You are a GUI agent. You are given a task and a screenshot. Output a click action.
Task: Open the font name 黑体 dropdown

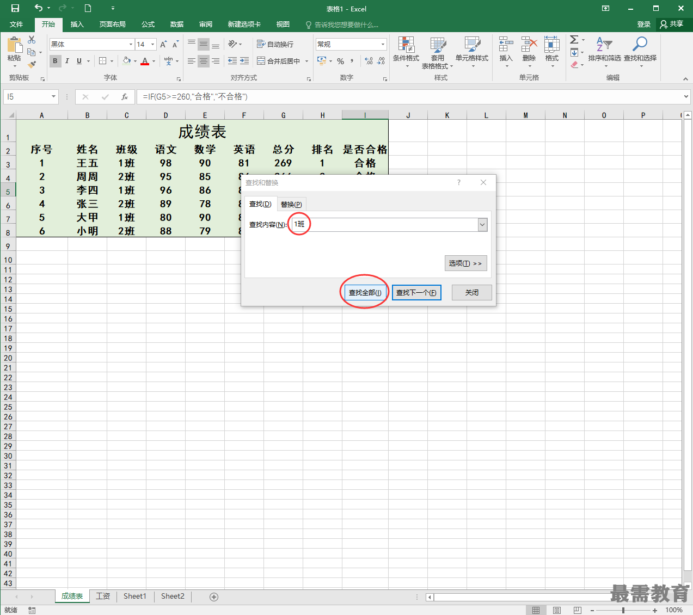coord(131,44)
